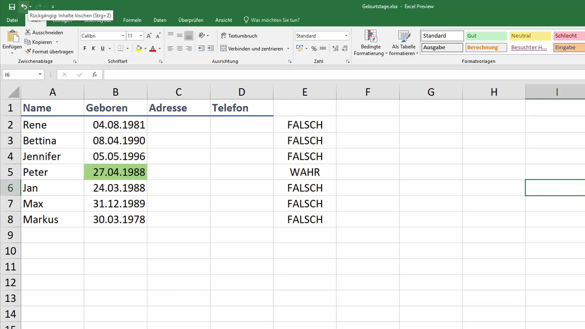Open the Daten ribbon tab
The width and height of the screenshot is (585, 329).
(160, 20)
